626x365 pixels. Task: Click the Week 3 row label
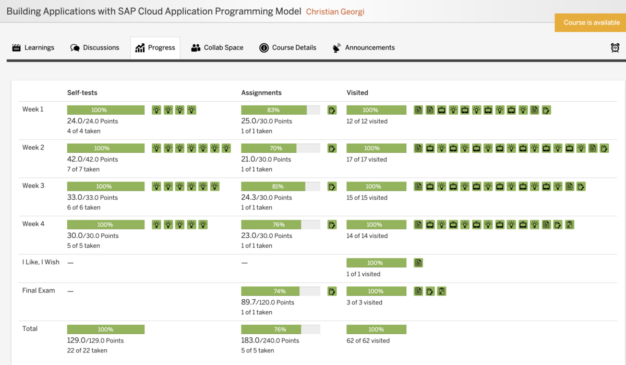coord(33,186)
